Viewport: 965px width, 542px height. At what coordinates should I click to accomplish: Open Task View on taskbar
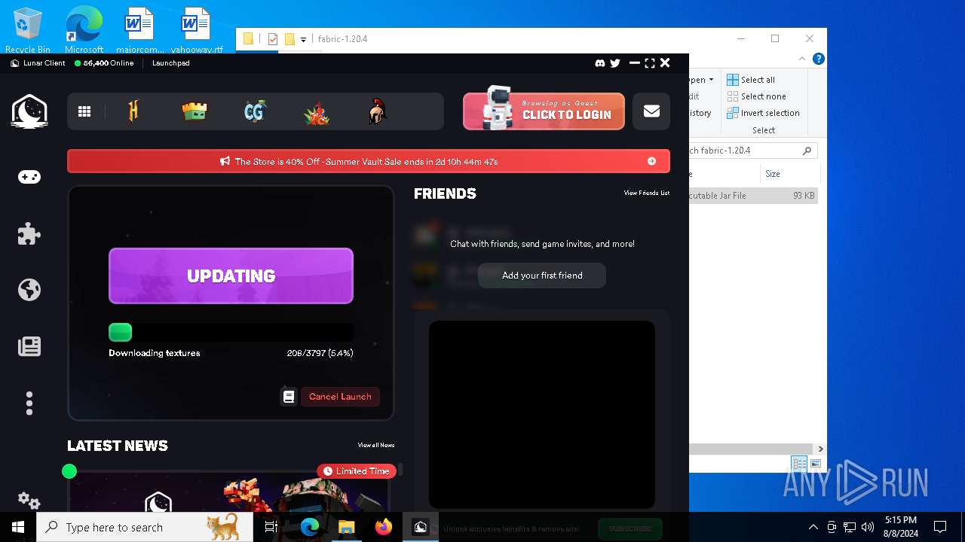click(x=271, y=527)
